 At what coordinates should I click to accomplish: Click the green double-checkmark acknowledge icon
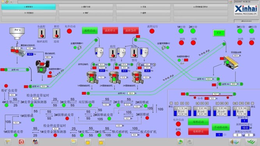pos(251,142)
